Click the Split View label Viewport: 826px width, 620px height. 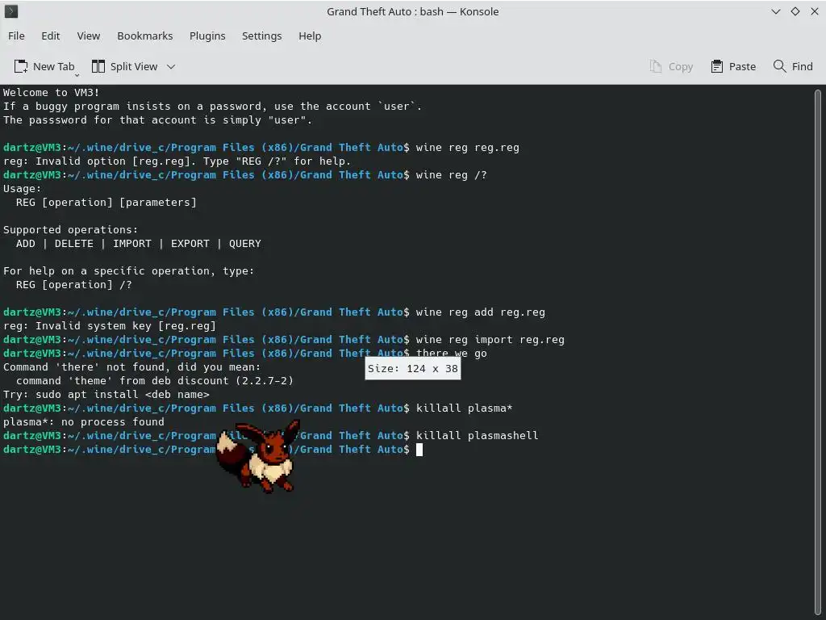point(134,66)
